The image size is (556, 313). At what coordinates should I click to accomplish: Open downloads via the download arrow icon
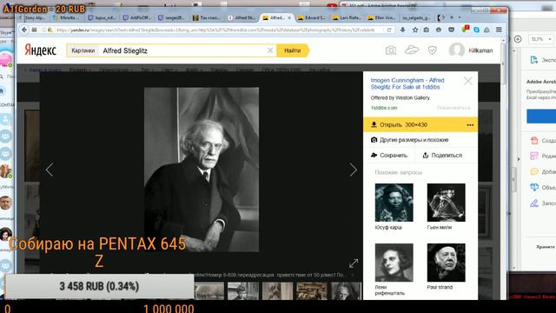click(x=402, y=30)
